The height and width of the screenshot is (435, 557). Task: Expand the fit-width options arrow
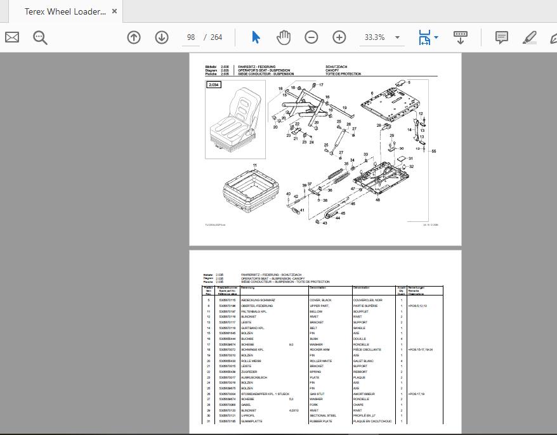[436, 37]
